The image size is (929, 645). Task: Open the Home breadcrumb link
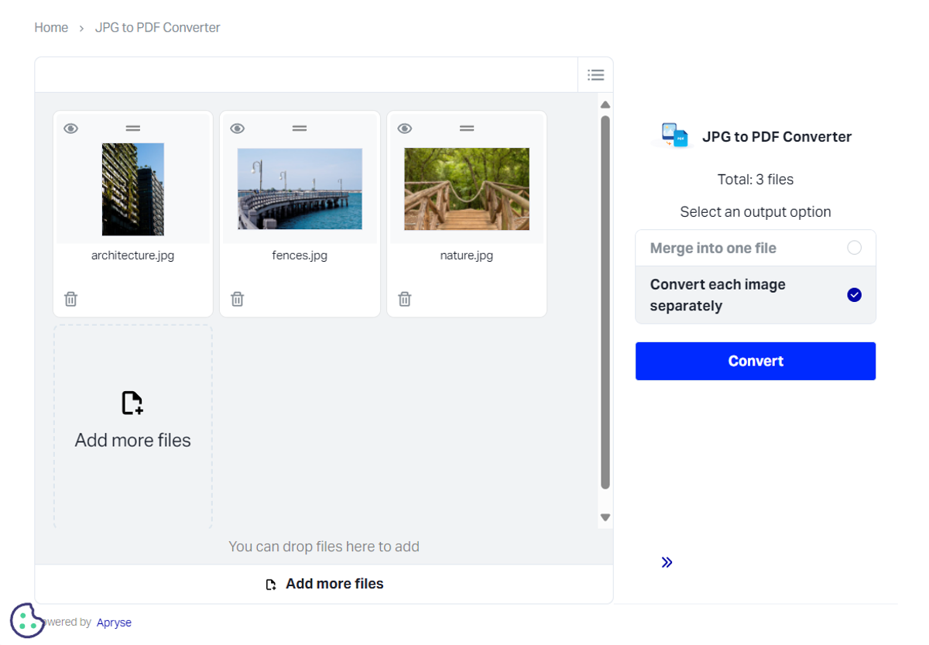(x=51, y=27)
